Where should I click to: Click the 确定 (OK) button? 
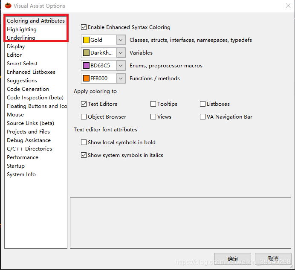point(233,259)
